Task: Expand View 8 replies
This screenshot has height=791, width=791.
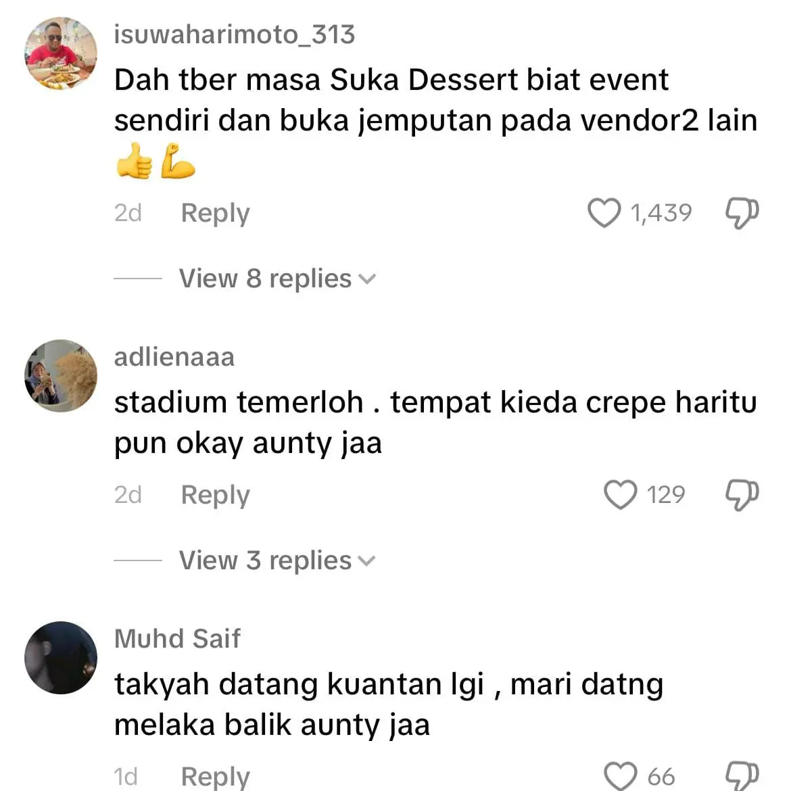Action: coord(277,279)
